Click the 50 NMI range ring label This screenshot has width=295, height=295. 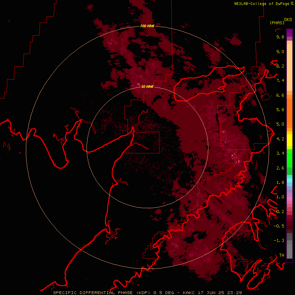[147, 87]
